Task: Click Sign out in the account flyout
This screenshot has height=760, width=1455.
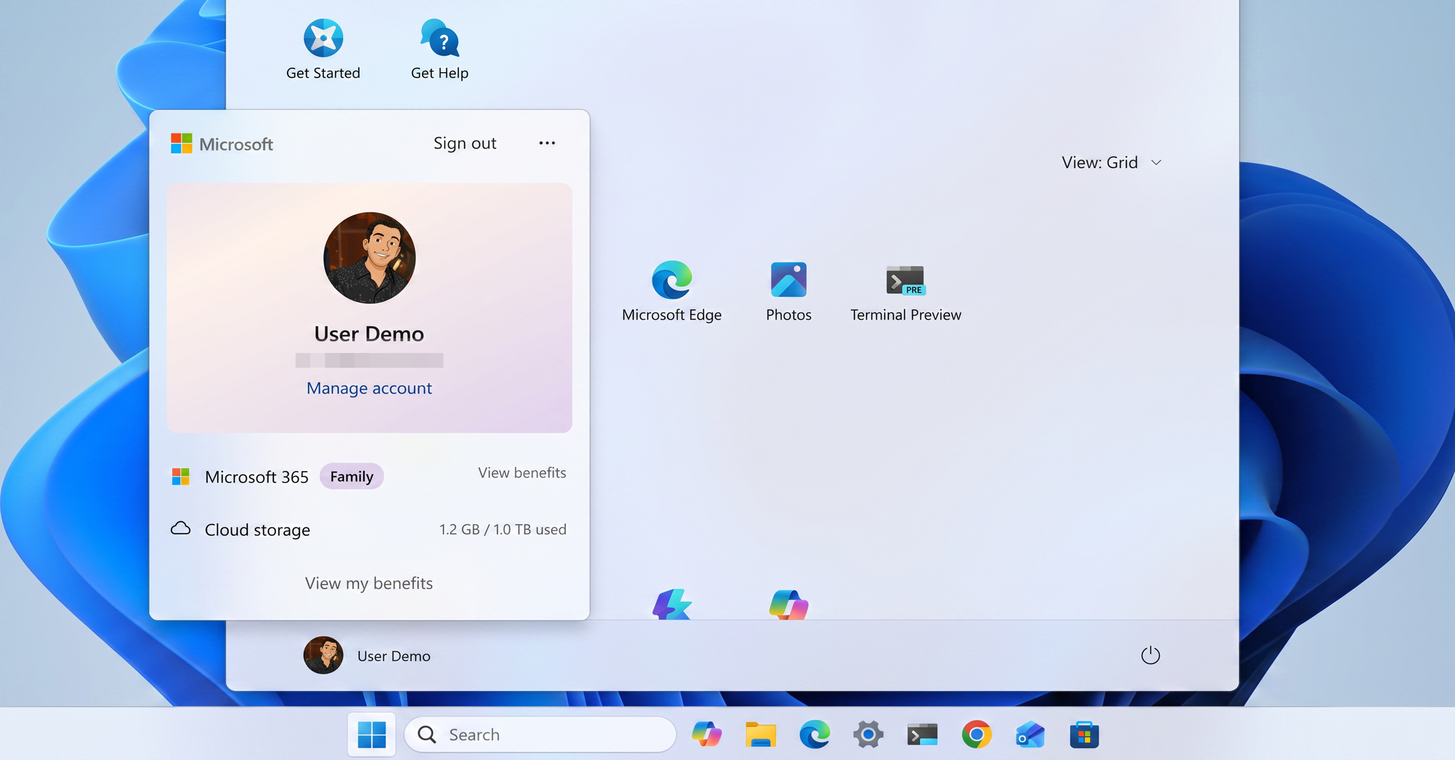Action: [465, 143]
